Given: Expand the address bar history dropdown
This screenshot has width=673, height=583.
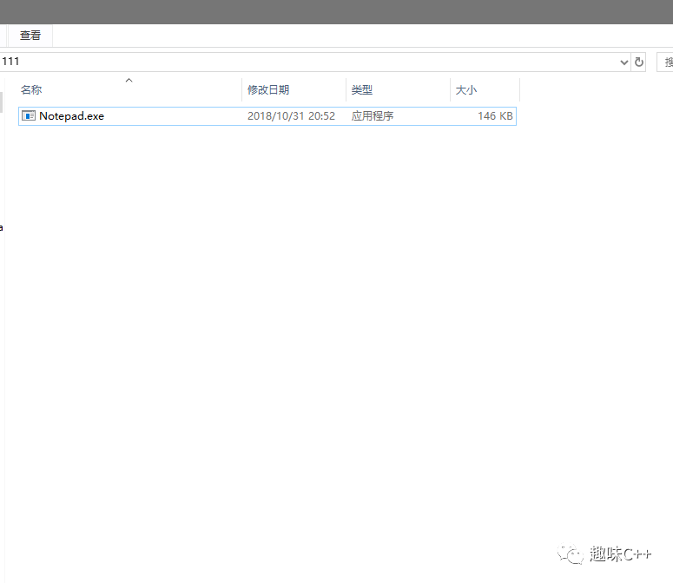Looking at the screenshot, I should pyautogui.click(x=624, y=62).
